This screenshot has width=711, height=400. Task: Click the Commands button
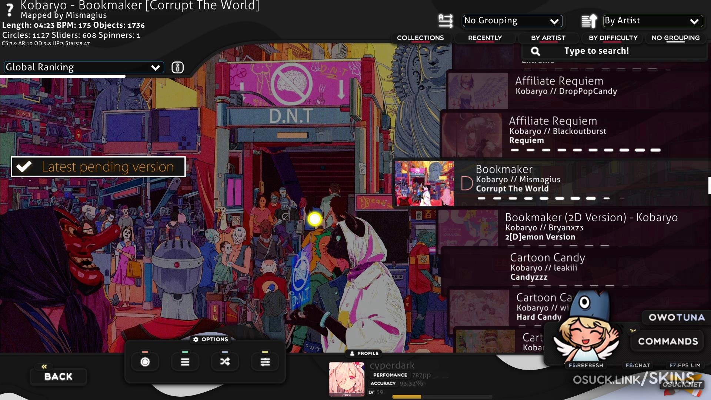668,341
